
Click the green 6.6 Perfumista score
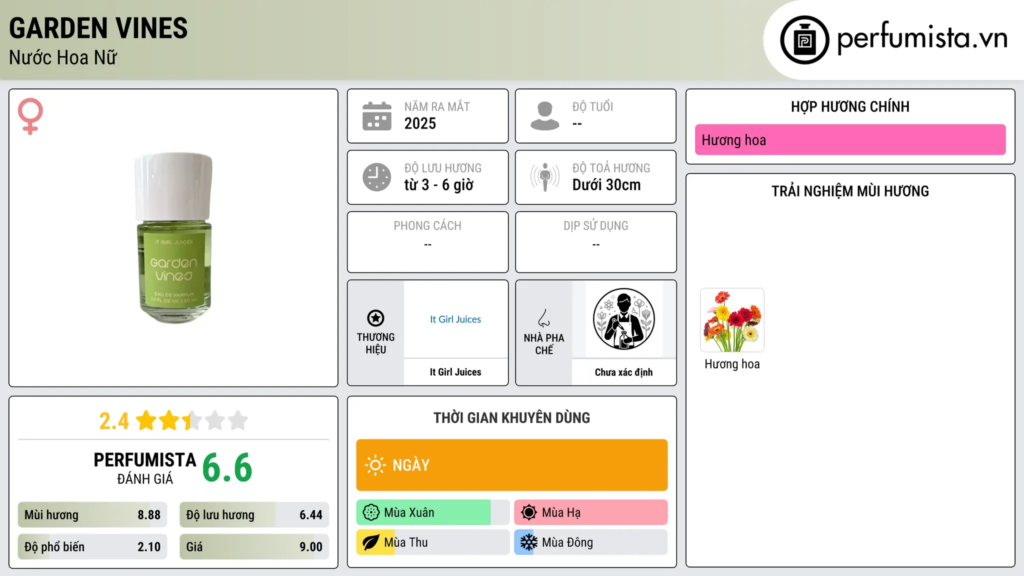coord(227,468)
